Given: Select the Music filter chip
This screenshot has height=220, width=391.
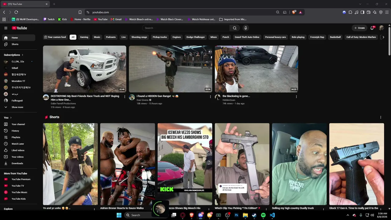Looking at the screenshot, I should pyautogui.click(x=97, y=37).
